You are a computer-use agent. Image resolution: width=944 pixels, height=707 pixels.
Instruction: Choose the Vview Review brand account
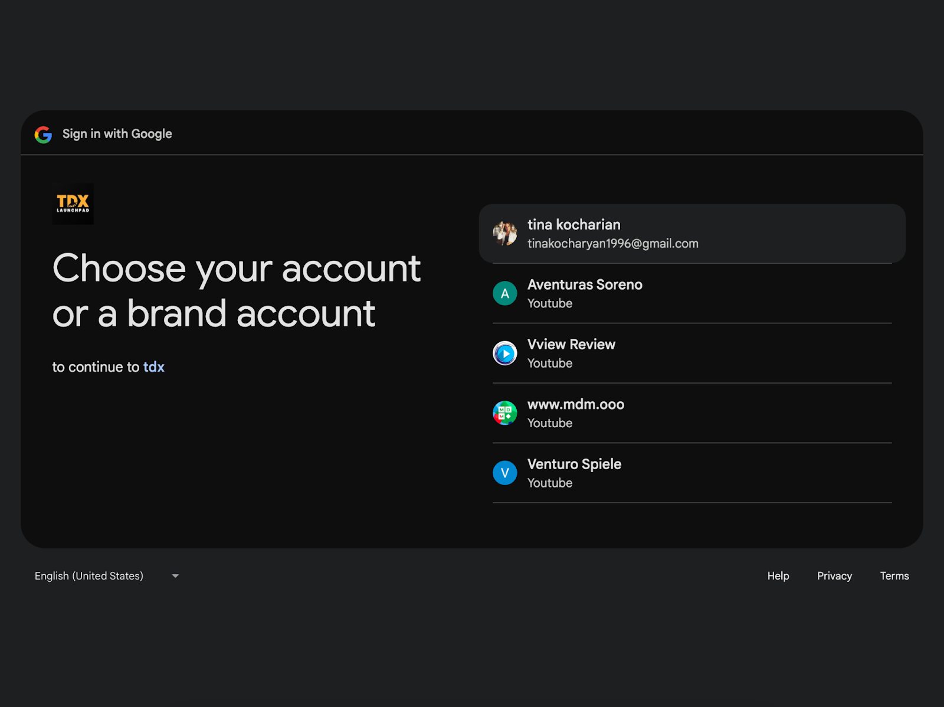(692, 353)
